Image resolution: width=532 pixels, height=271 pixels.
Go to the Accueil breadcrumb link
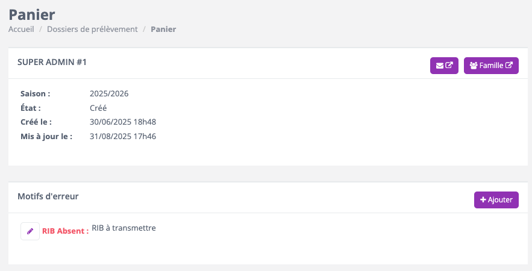click(x=21, y=29)
